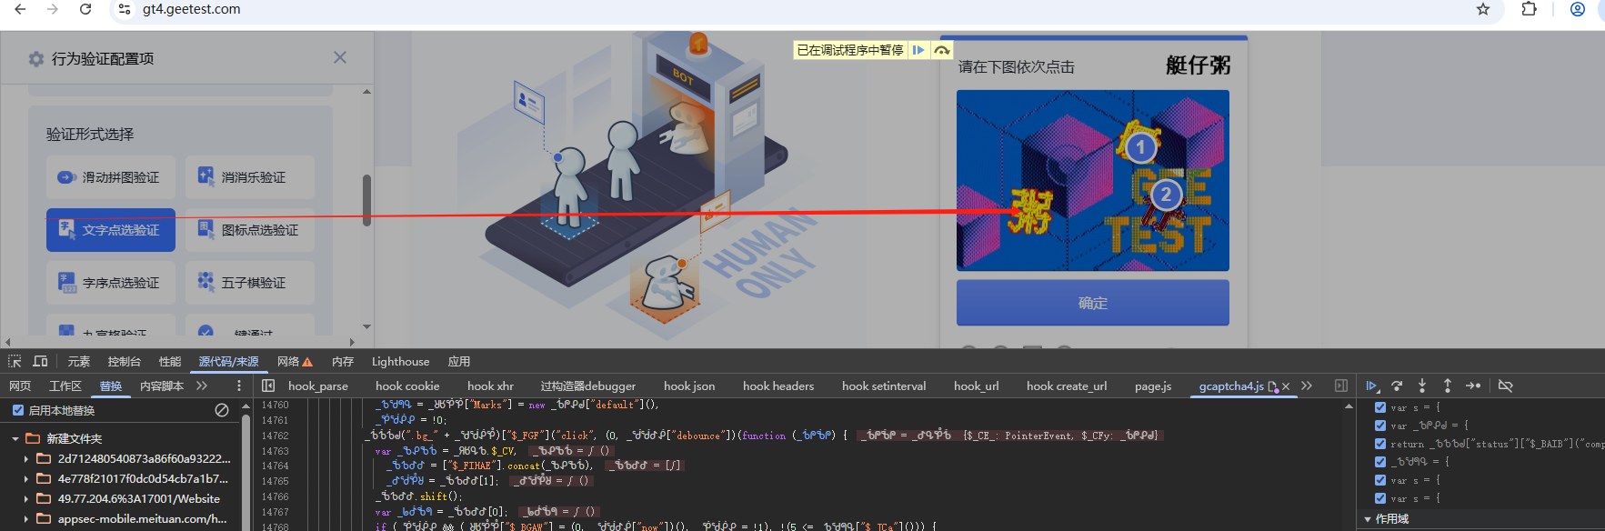Collapse the 作用域 scope section
This screenshot has width=1605, height=531.
1368,519
